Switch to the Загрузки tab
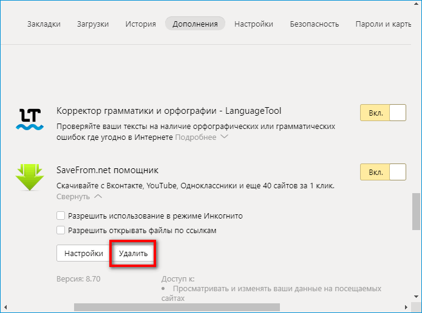 click(x=93, y=24)
